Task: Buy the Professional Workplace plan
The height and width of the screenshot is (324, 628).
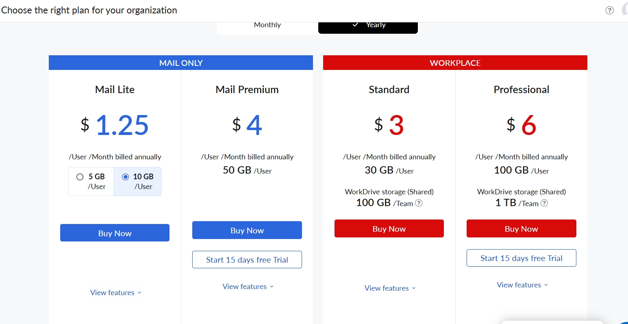Action: coord(522,228)
